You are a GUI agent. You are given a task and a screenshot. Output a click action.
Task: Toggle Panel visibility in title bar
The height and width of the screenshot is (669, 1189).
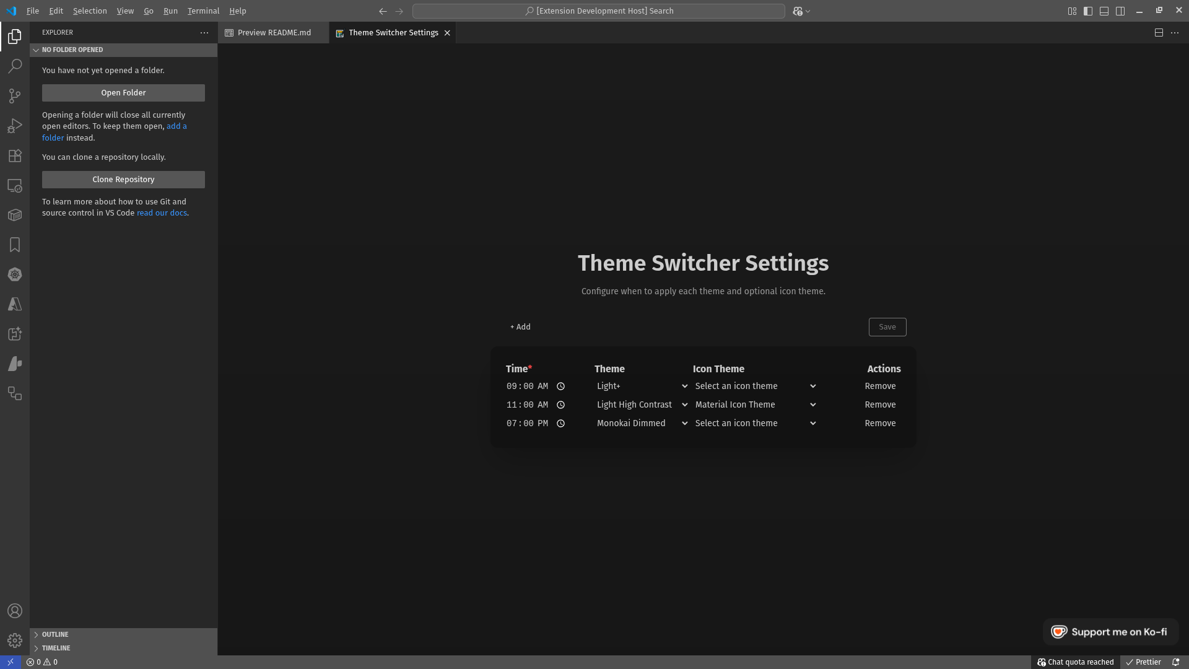point(1104,11)
